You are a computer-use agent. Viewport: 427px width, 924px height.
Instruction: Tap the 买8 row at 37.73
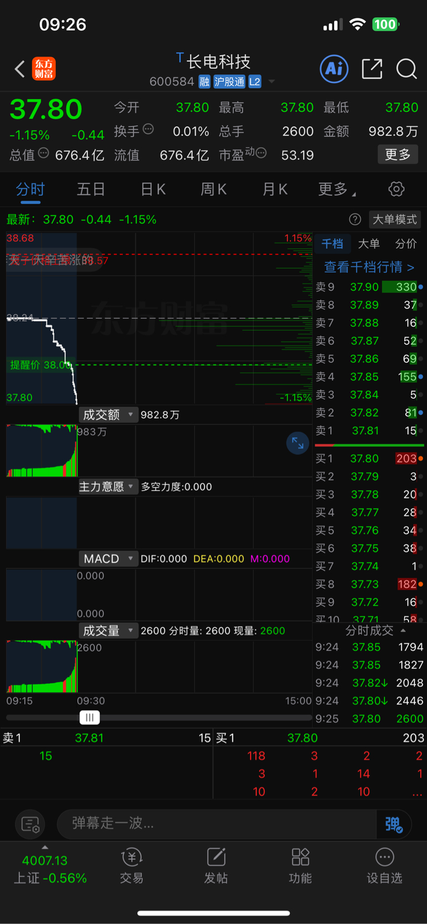click(369, 584)
